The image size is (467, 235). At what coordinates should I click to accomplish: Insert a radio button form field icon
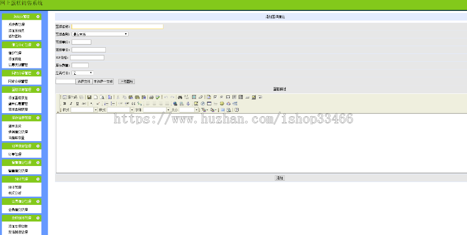tap(222, 97)
